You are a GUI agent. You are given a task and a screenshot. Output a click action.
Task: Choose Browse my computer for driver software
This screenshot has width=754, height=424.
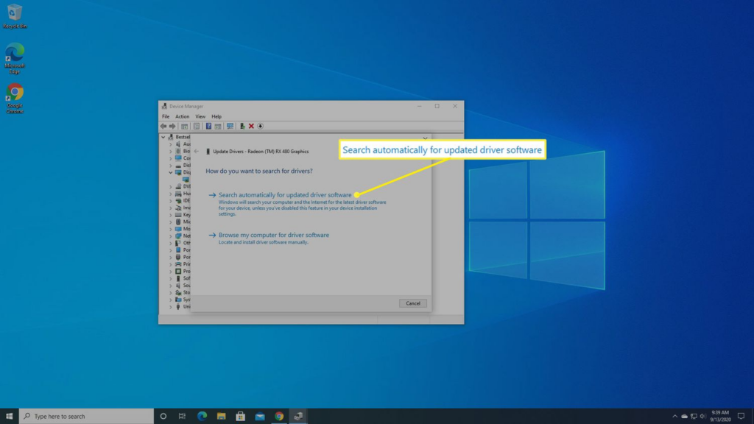274,235
